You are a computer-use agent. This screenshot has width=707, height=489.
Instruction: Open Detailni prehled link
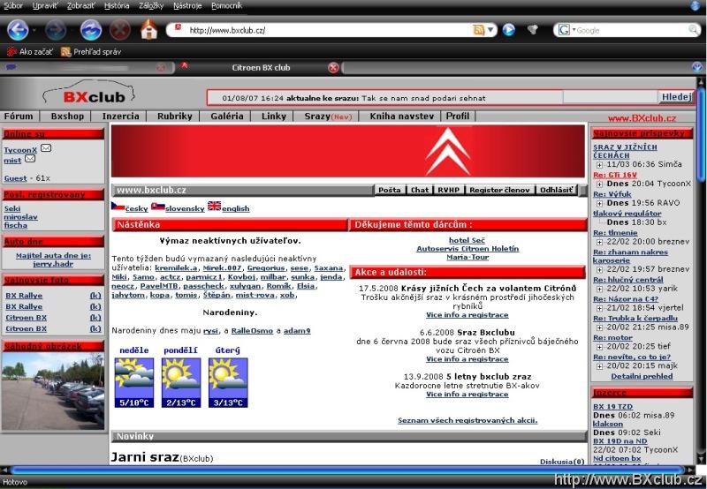[642, 376]
